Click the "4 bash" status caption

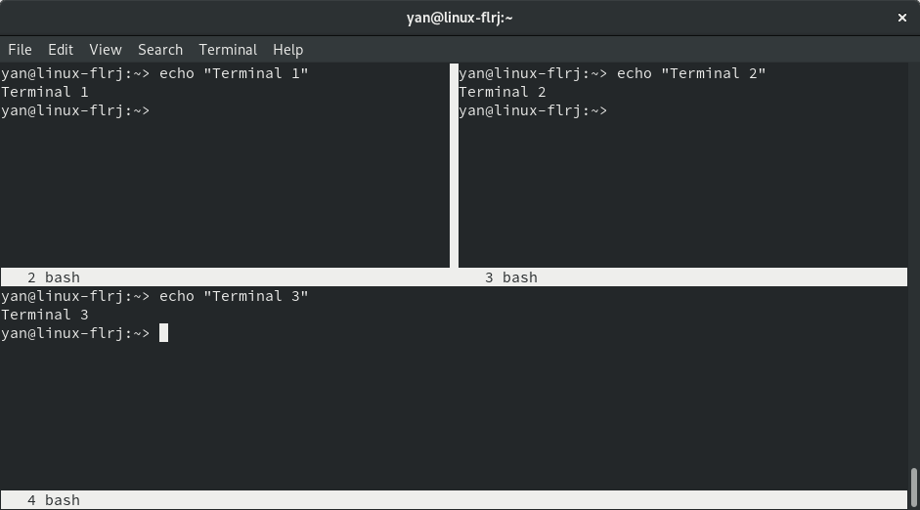point(54,500)
